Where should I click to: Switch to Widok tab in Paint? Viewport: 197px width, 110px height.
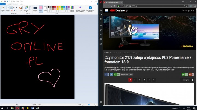pos(21,4)
